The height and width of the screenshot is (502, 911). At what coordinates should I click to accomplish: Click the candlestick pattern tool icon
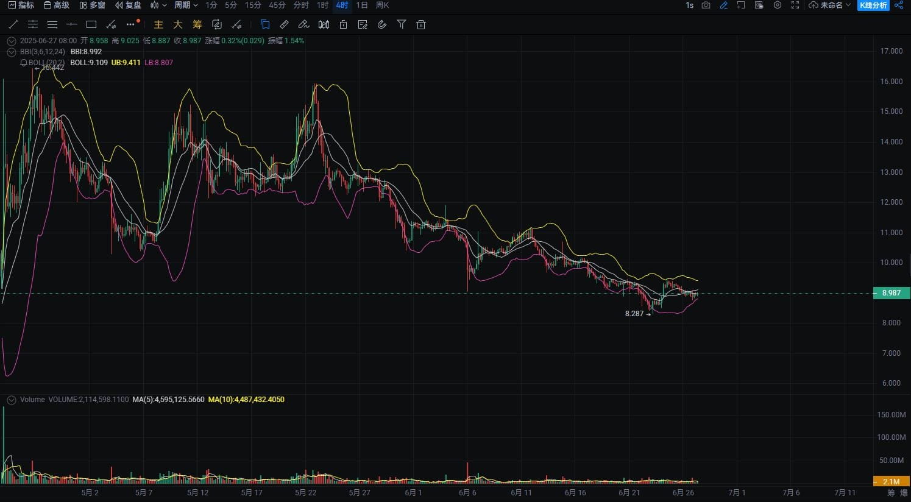324,24
